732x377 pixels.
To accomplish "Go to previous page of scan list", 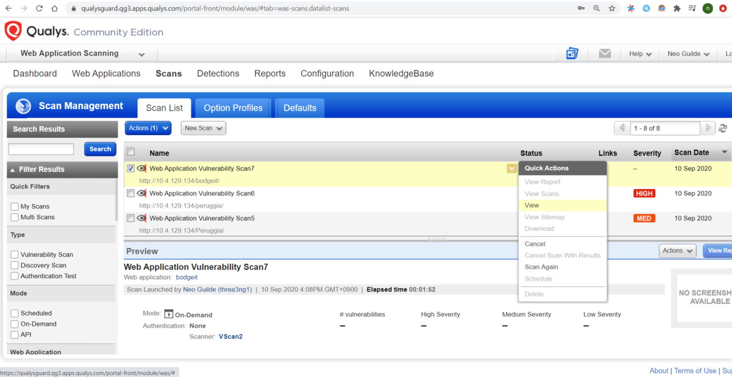I will pyautogui.click(x=622, y=128).
